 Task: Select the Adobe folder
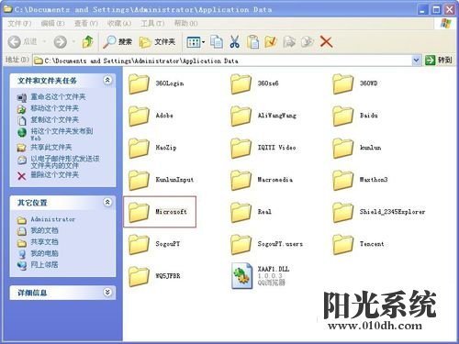point(151,116)
